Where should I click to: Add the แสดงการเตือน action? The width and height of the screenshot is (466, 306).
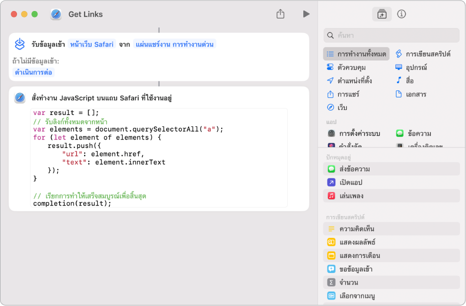coord(391,255)
